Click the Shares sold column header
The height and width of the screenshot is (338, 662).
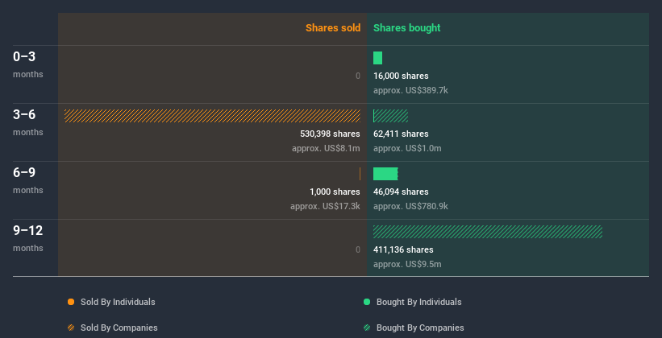click(333, 28)
